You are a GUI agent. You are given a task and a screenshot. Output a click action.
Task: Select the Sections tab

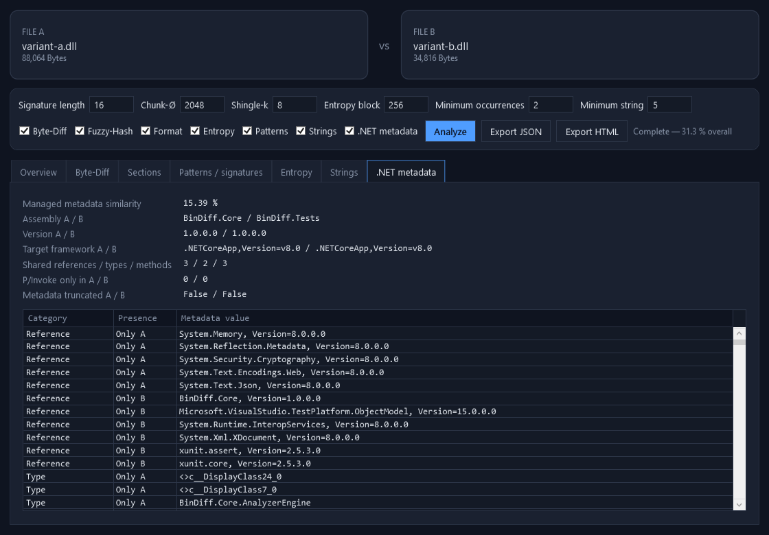[144, 172]
